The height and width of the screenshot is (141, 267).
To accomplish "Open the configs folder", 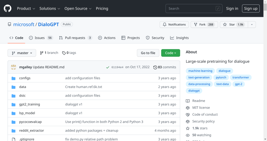I will (25, 78).
